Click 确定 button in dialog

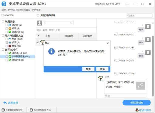pyautogui.click(x=88, y=69)
